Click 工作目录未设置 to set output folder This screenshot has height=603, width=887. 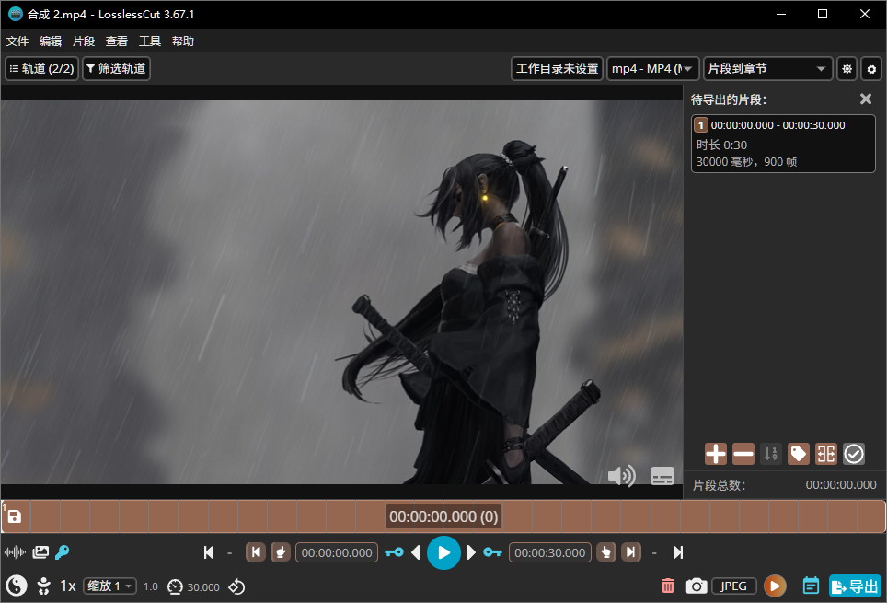[557, 68]
